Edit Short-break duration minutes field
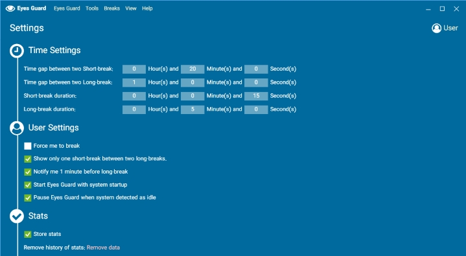This screenshot has width=466, height=256. [x=192, y=96]
